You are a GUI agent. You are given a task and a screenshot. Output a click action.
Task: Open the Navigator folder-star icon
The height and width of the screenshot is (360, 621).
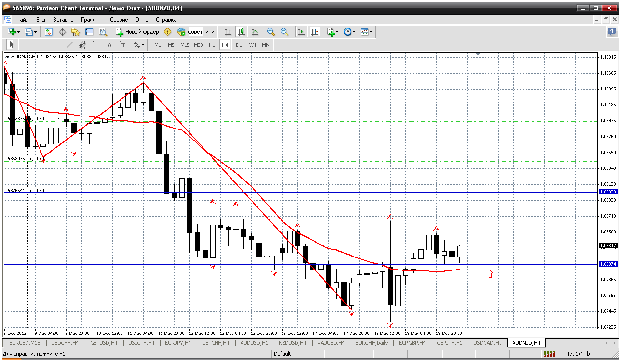click(x=76, y=32)
